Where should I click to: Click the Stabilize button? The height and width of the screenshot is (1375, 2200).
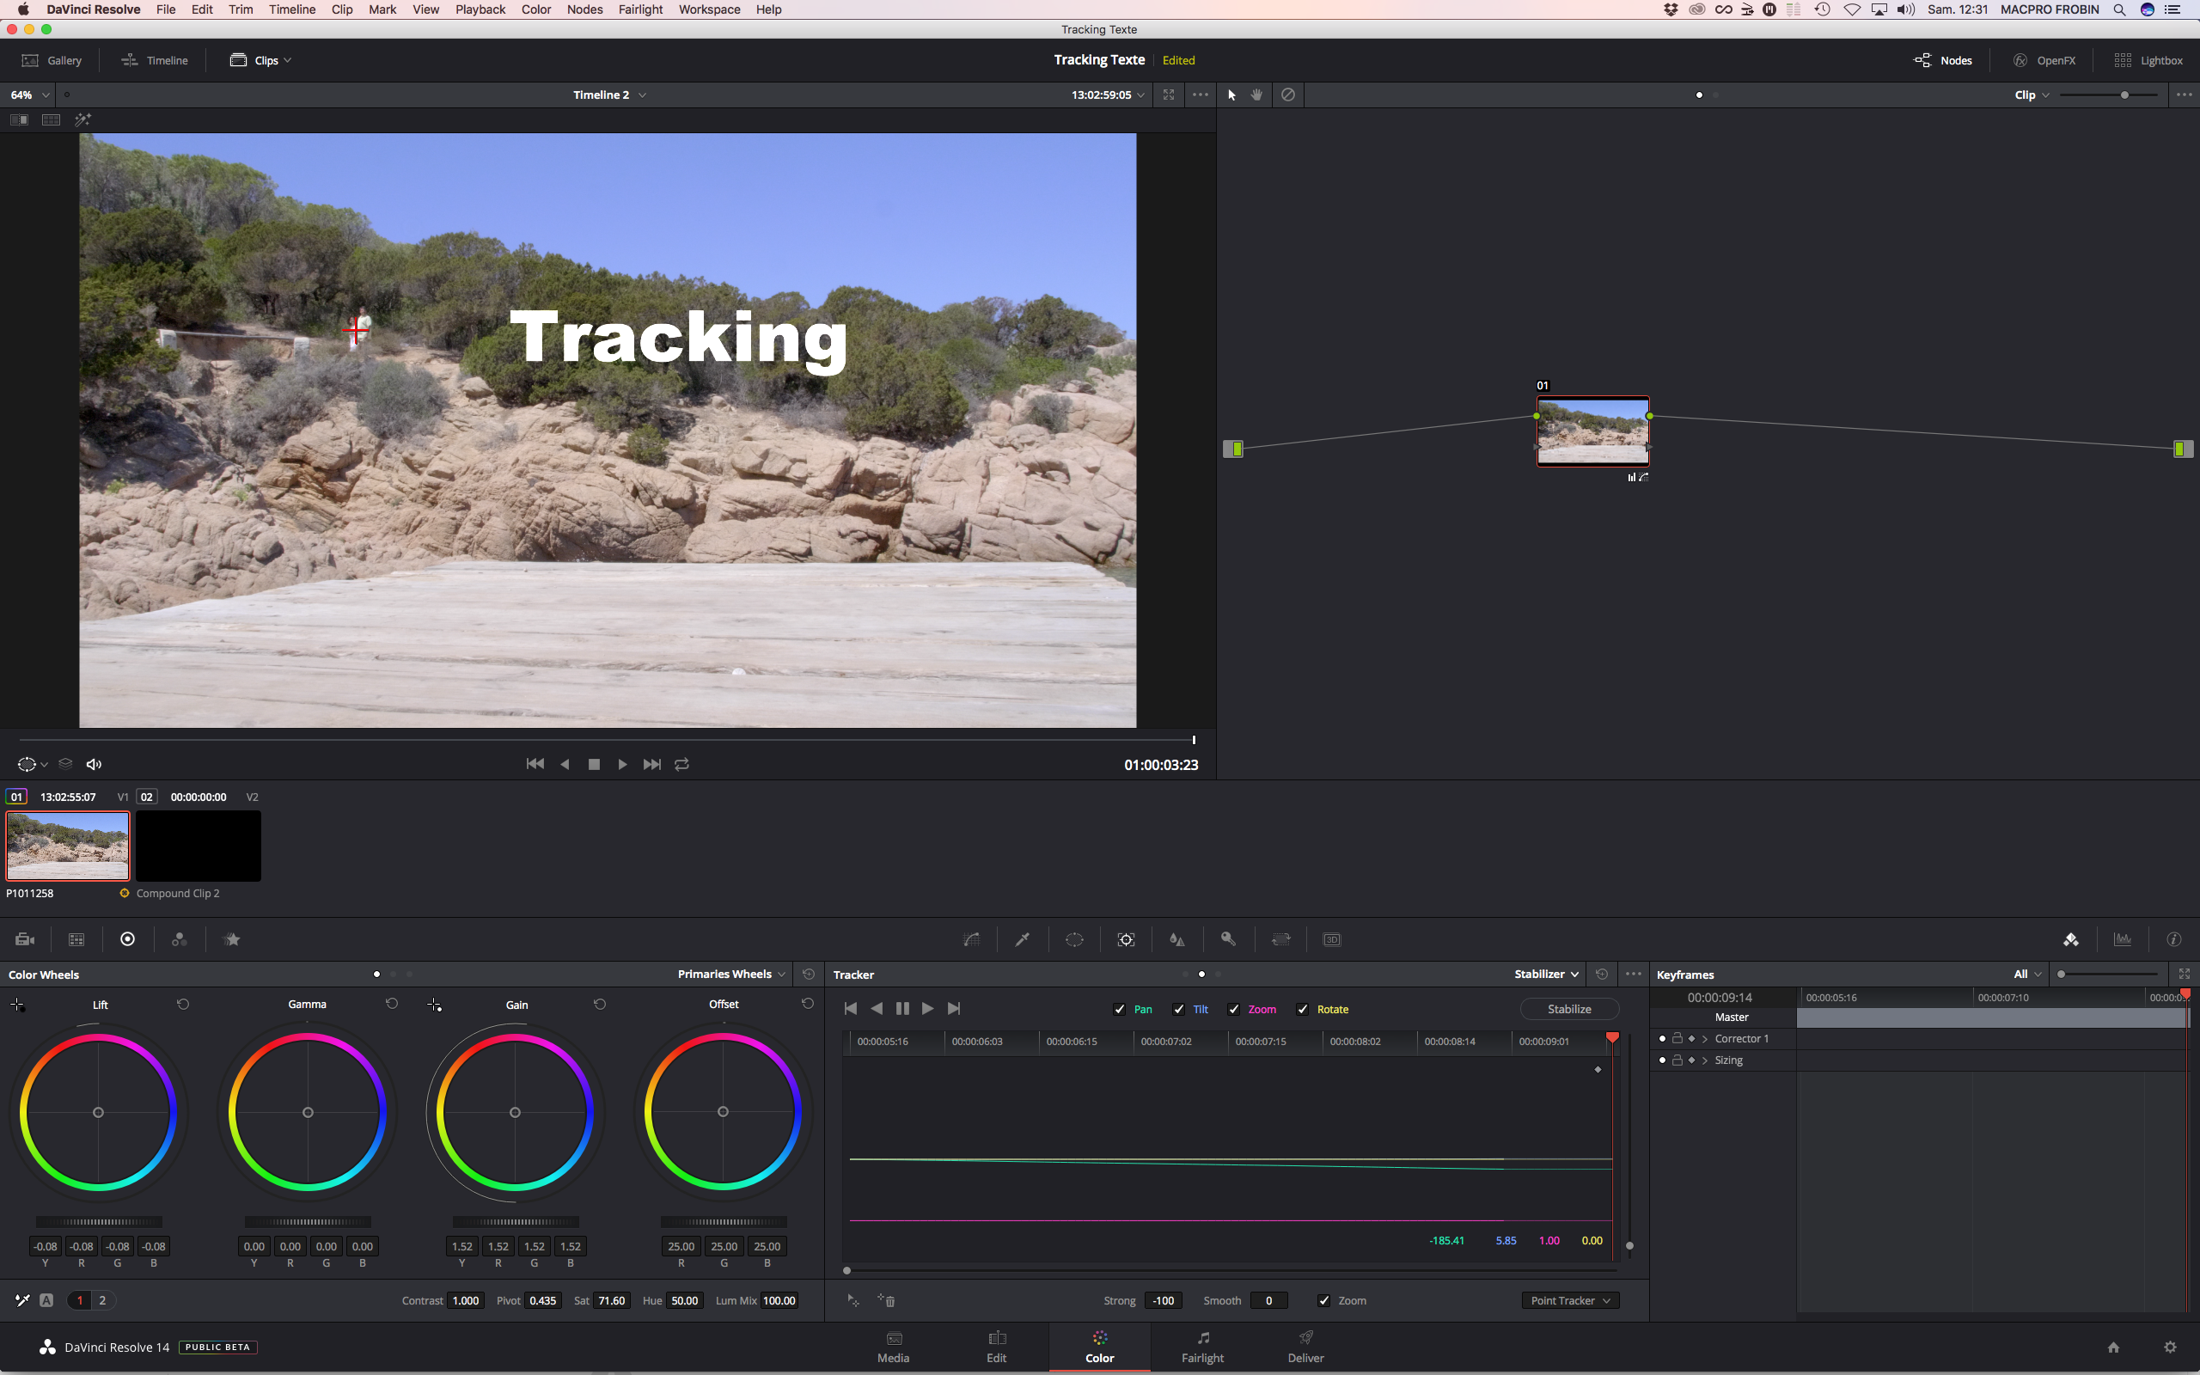(1568, 1009)
